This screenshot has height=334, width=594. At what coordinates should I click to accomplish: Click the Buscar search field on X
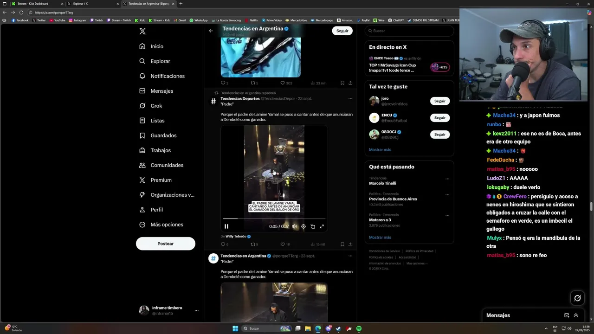click(x=409, y=31)
